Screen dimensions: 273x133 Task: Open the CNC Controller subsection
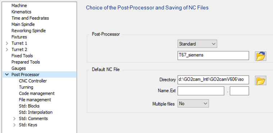coord(33,81)
